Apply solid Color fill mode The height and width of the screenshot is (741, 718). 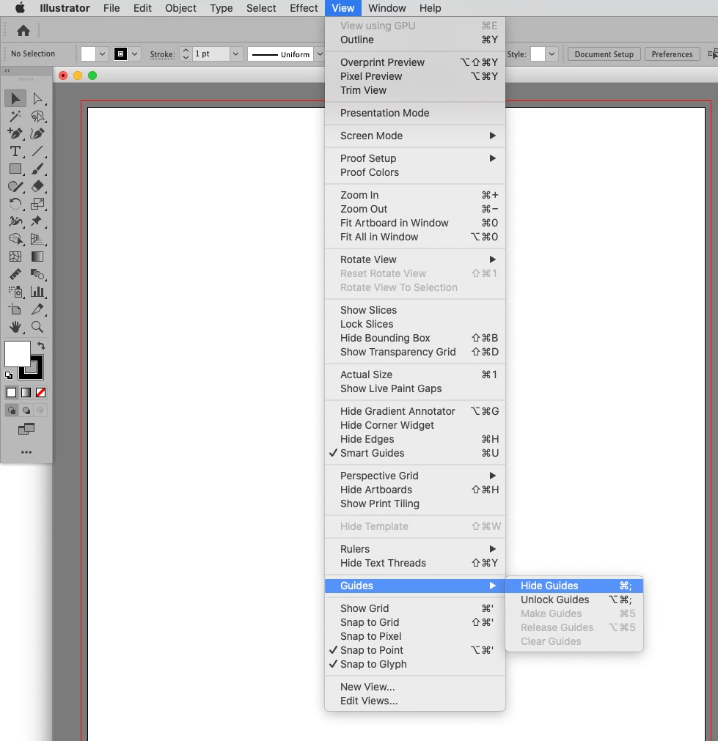coord(11,392)
